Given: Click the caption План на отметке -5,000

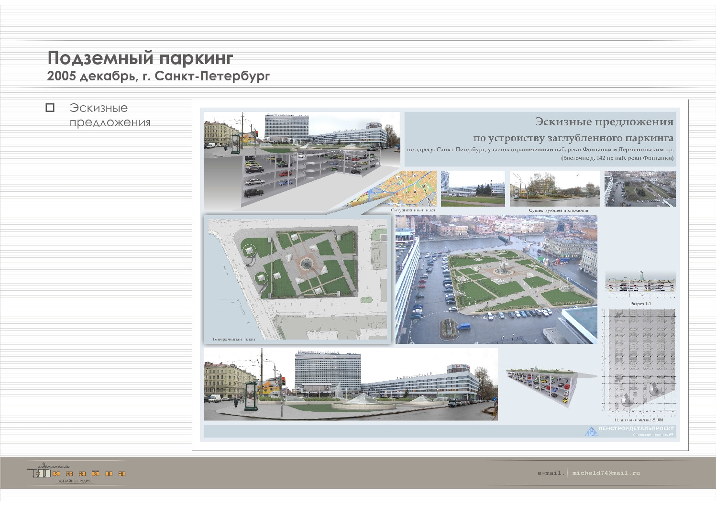Looking at the screenshot, I should [x=639, y=420].
